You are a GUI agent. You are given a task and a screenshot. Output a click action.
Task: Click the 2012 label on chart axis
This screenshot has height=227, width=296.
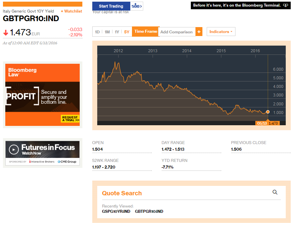pos(118,51)
